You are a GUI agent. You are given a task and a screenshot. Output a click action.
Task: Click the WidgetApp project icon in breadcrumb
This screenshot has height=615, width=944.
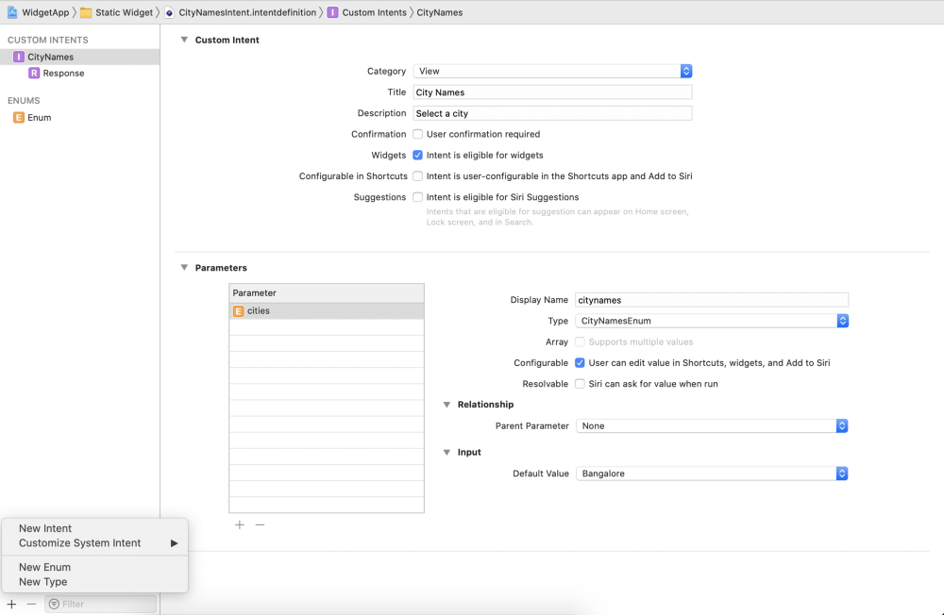point(12,12)
